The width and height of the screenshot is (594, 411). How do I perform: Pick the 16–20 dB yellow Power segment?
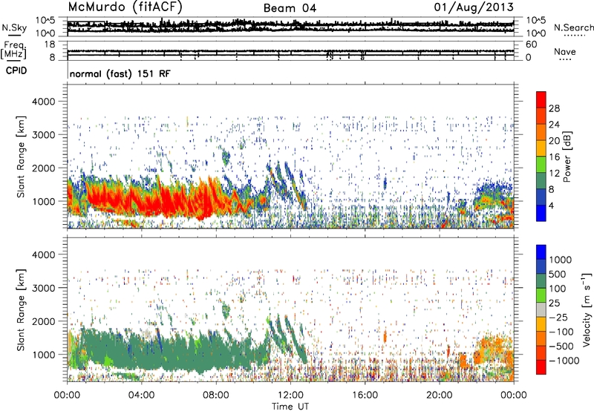coord(541,148)
